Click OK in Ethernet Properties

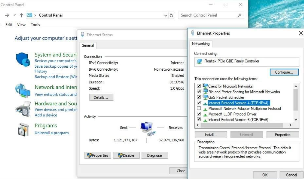(265, 175)
